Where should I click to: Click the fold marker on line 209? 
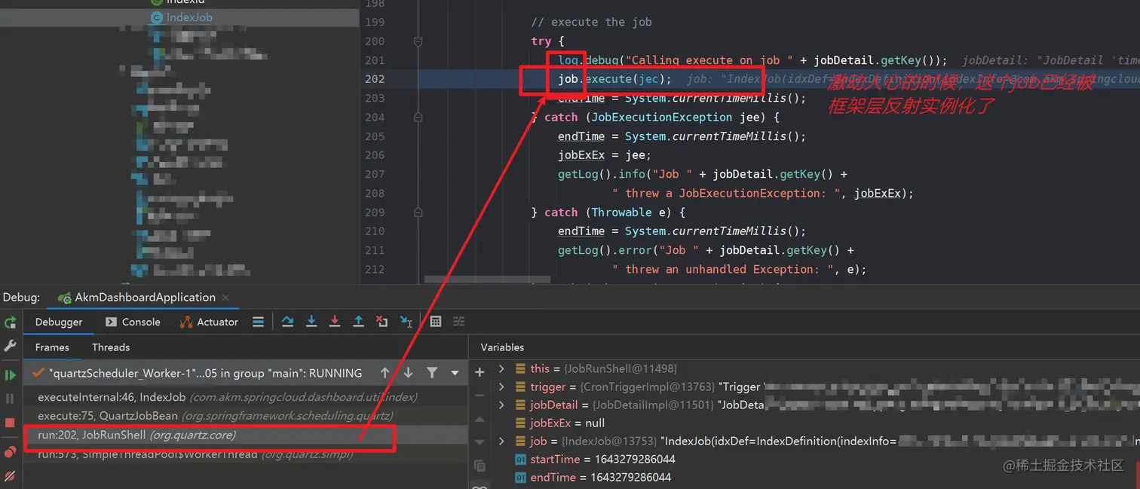[x=418, y=212]
